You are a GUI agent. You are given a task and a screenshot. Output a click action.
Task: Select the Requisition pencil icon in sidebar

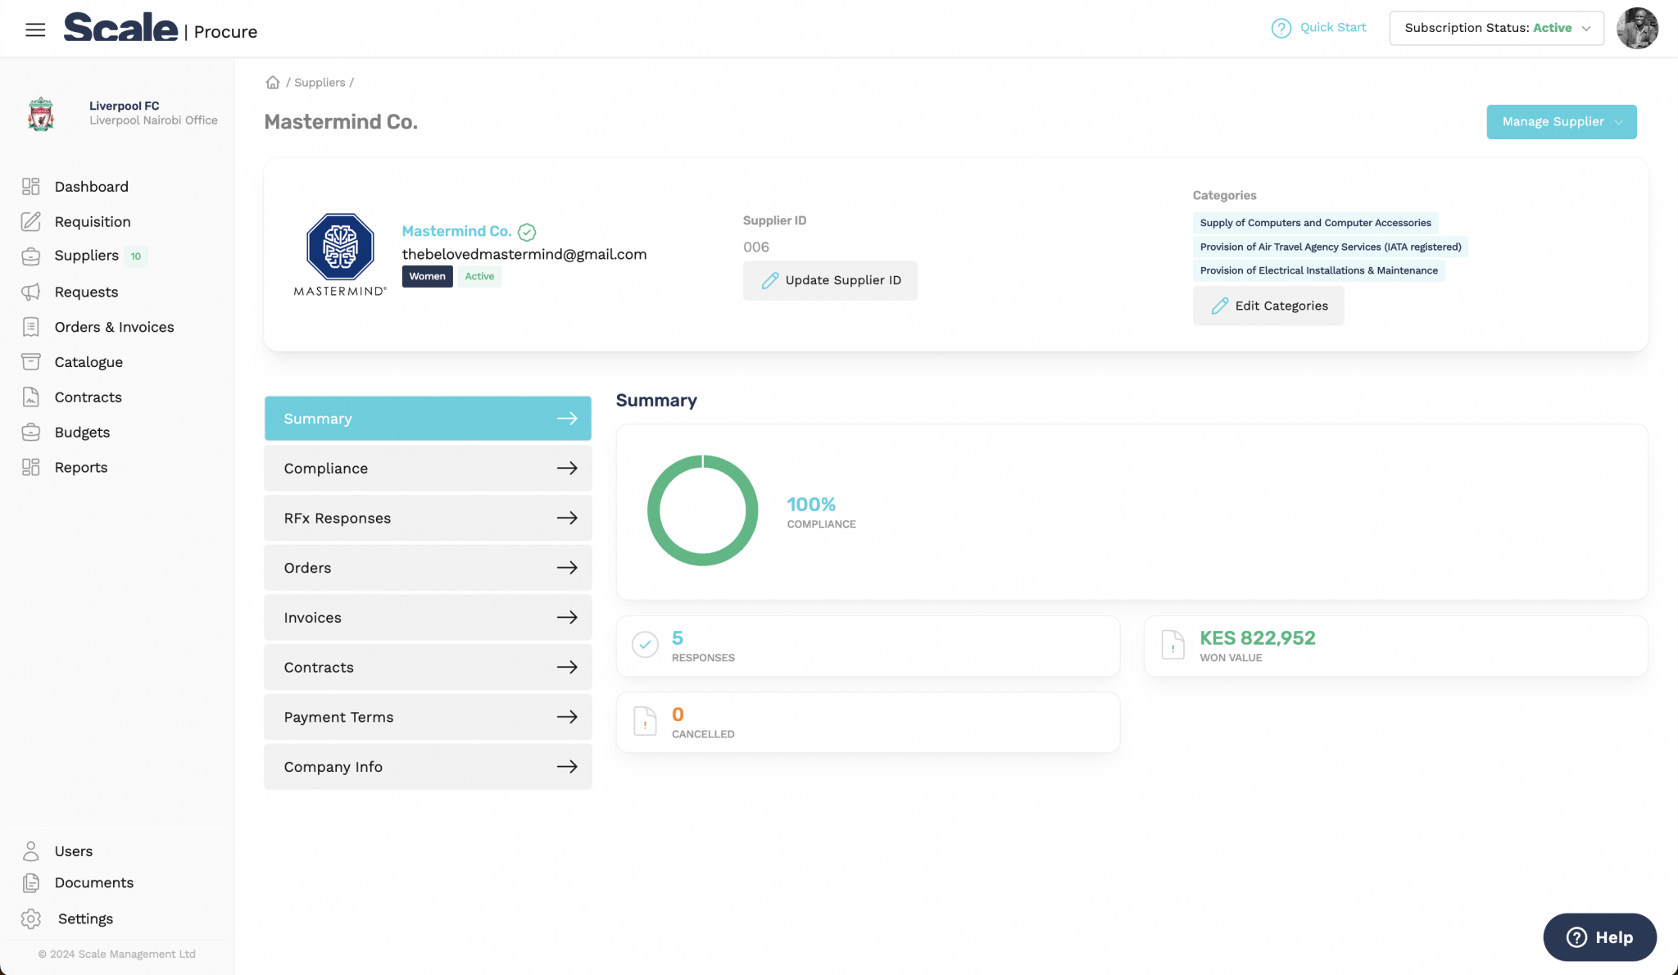[31, 221]
